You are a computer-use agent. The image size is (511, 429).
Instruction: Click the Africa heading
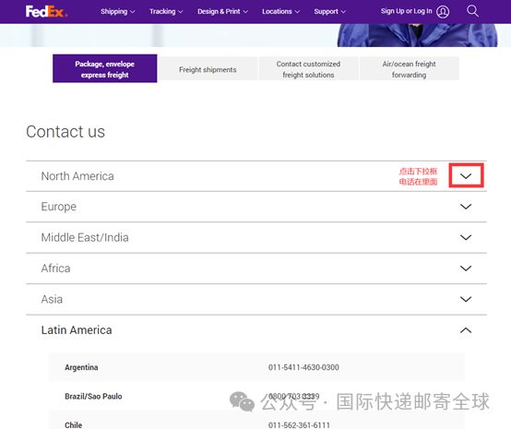click(x=55, y=268)
